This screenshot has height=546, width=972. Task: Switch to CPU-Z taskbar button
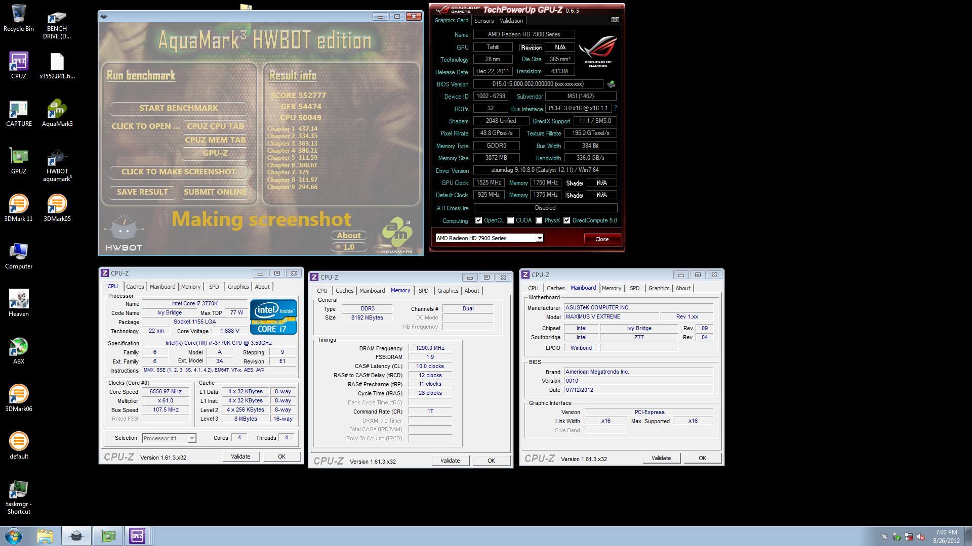[137, 536]
